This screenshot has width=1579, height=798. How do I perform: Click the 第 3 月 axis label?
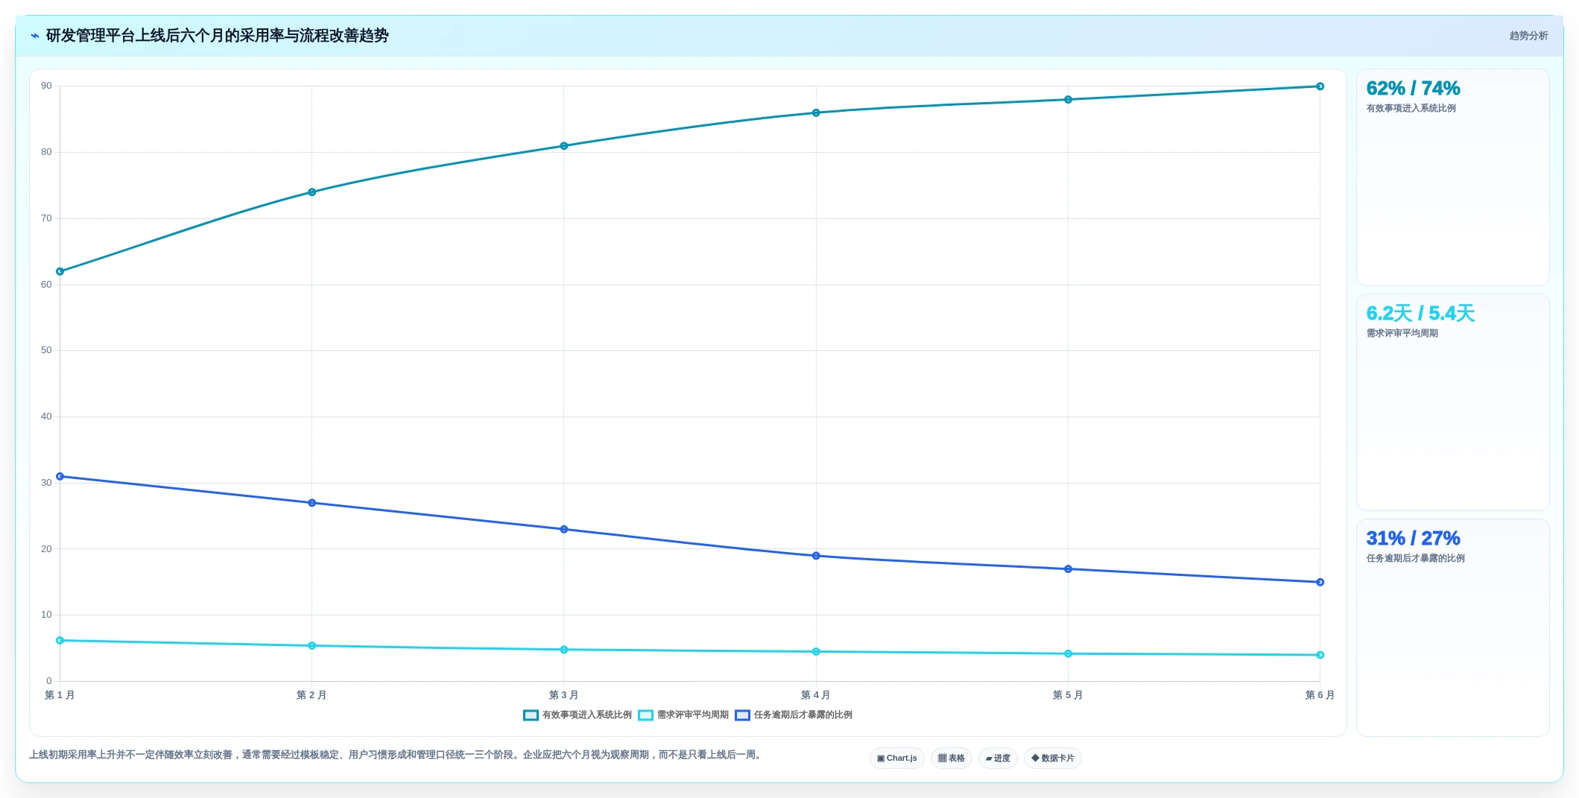(x=563, y=695)
